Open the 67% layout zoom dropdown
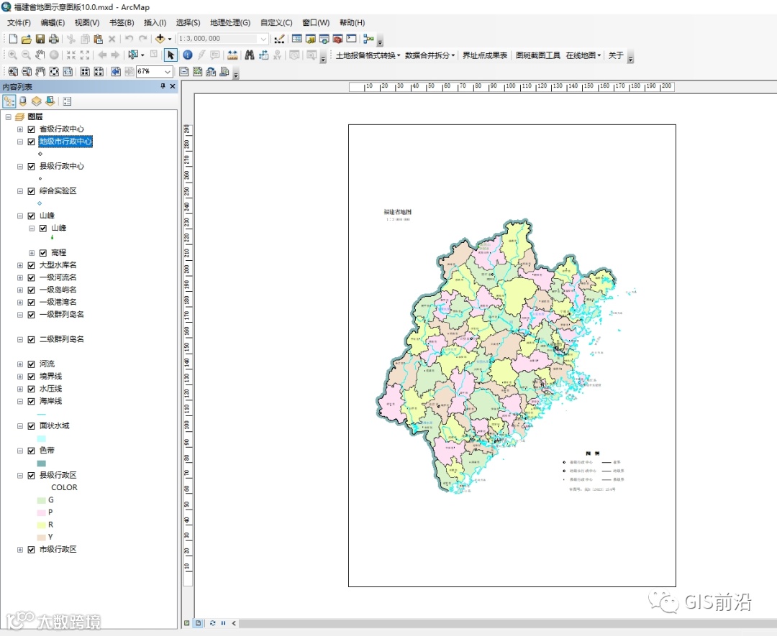The image size is (777, 636). point(168,72)
